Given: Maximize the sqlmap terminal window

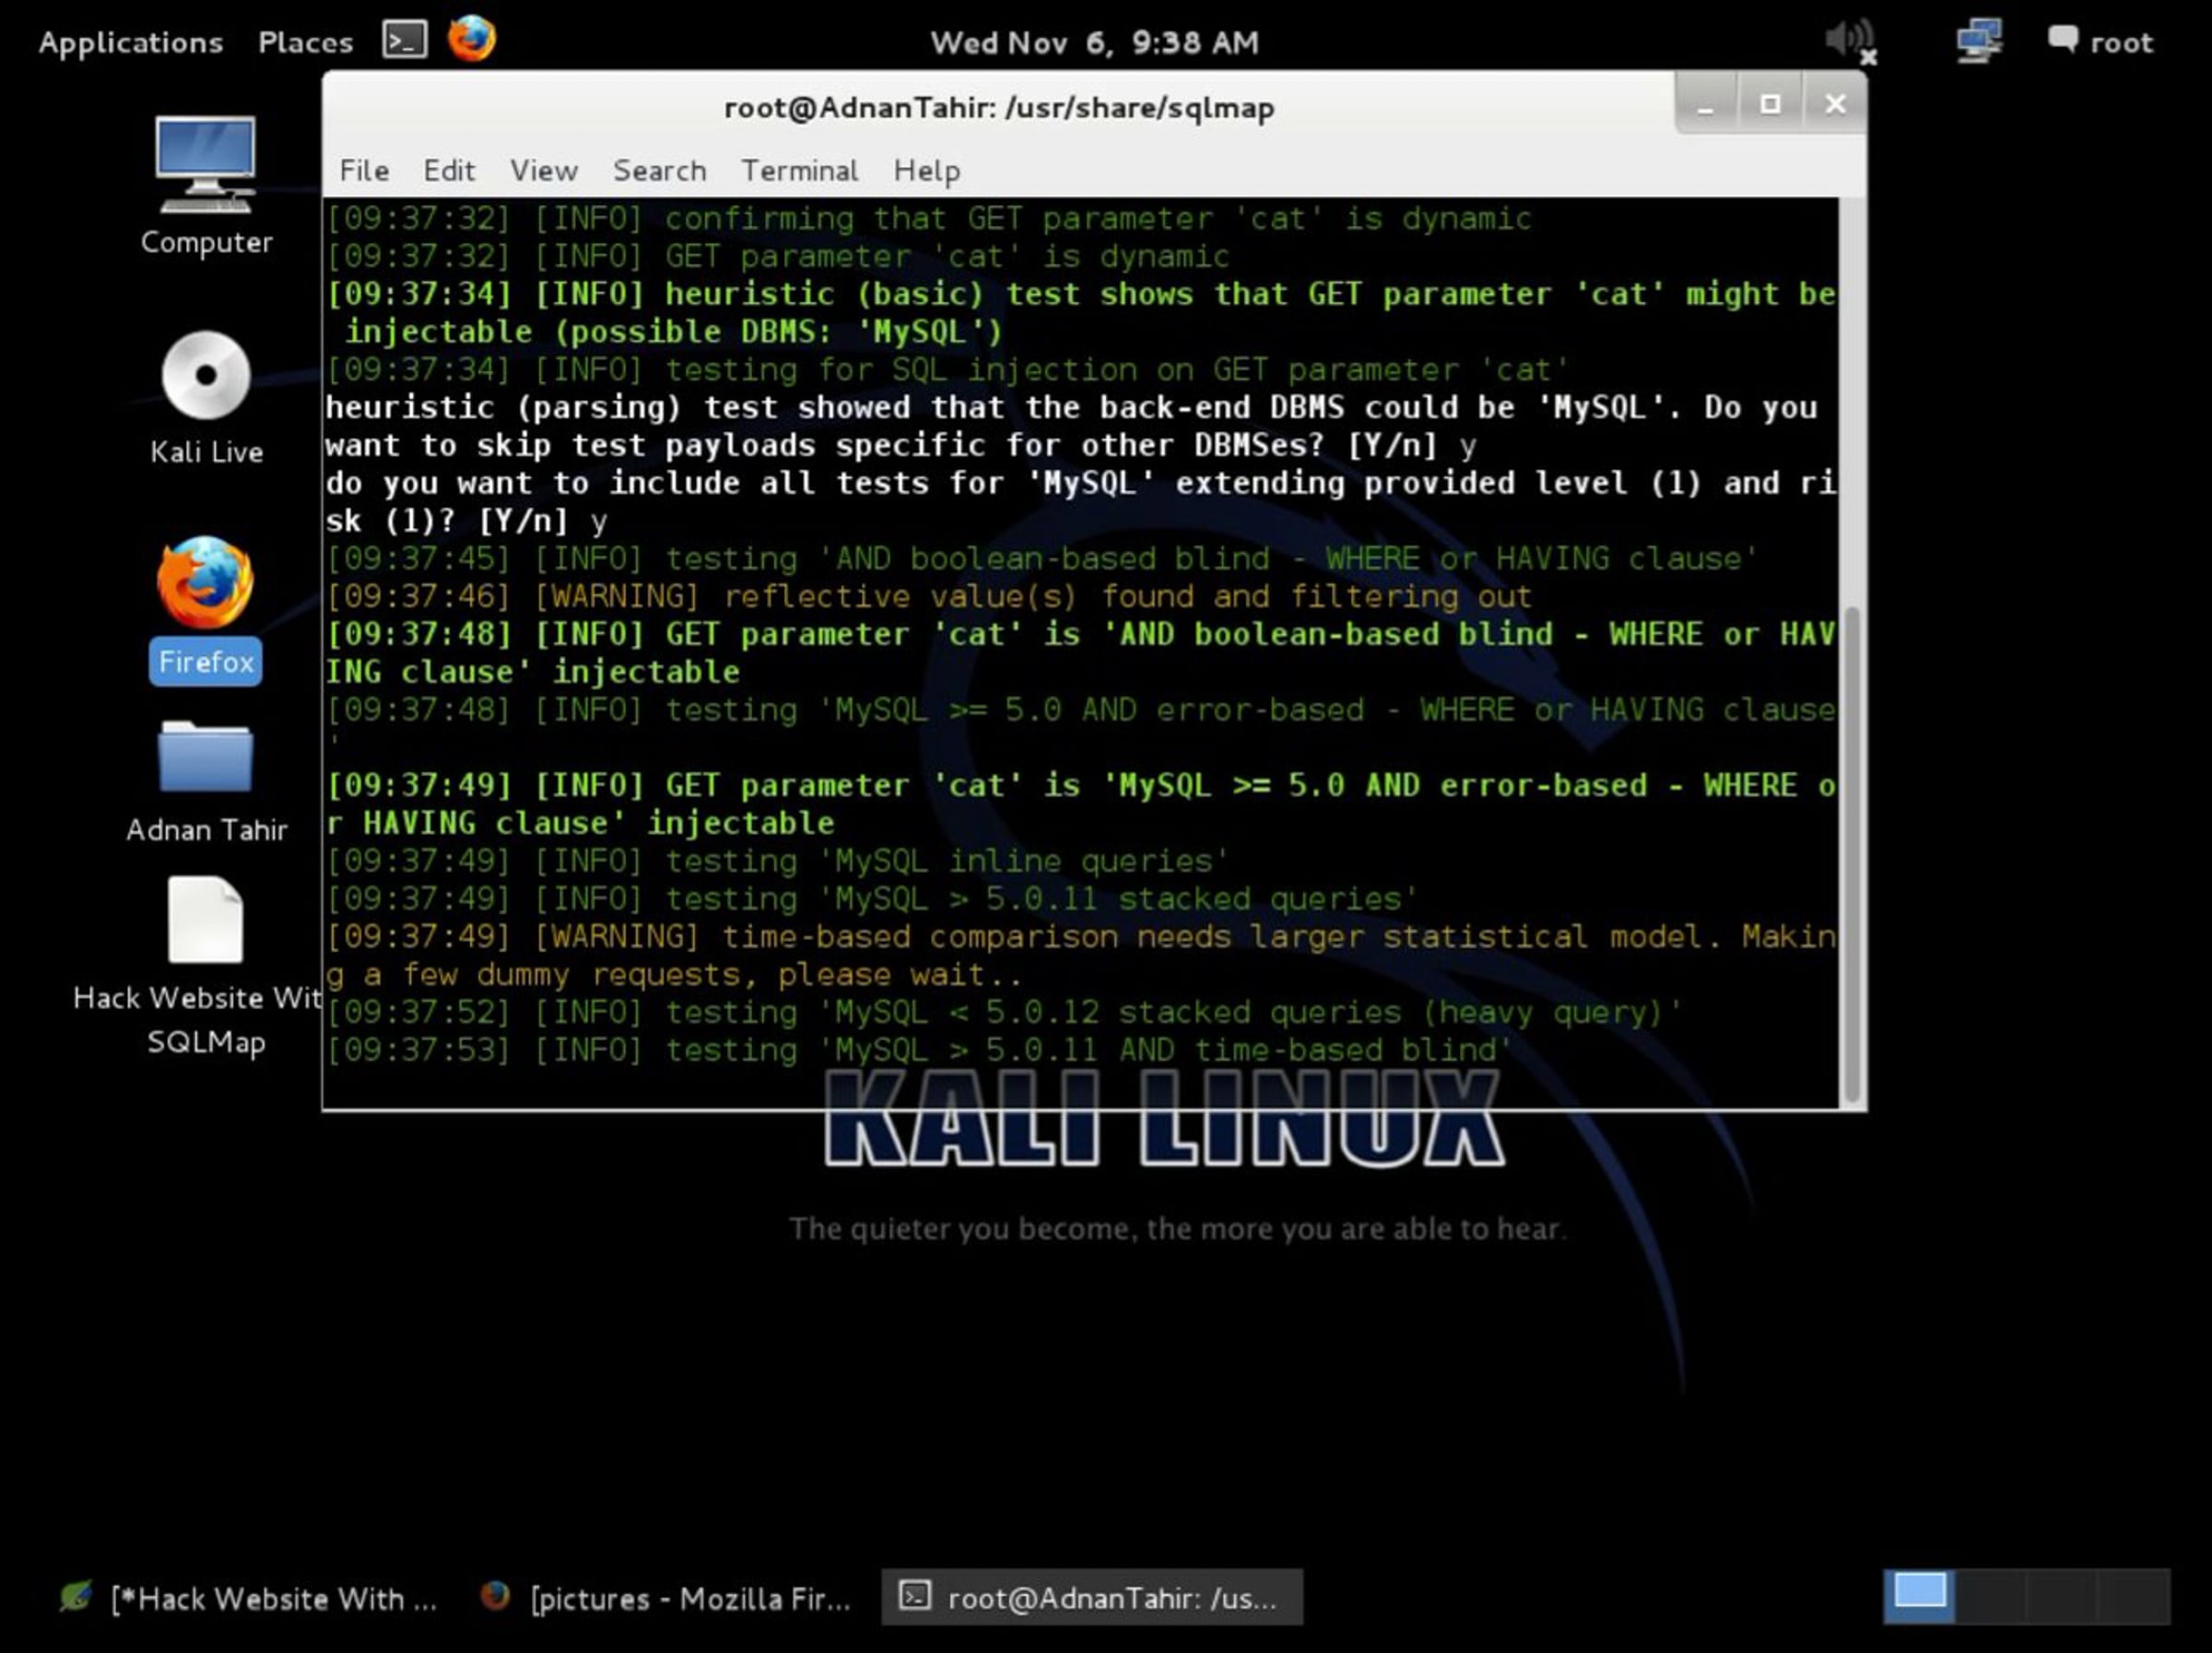Looking at the screenshot, I should point(1770,104).
